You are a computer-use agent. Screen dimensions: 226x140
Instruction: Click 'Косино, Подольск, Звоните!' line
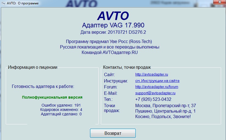[x=163, y=117]
